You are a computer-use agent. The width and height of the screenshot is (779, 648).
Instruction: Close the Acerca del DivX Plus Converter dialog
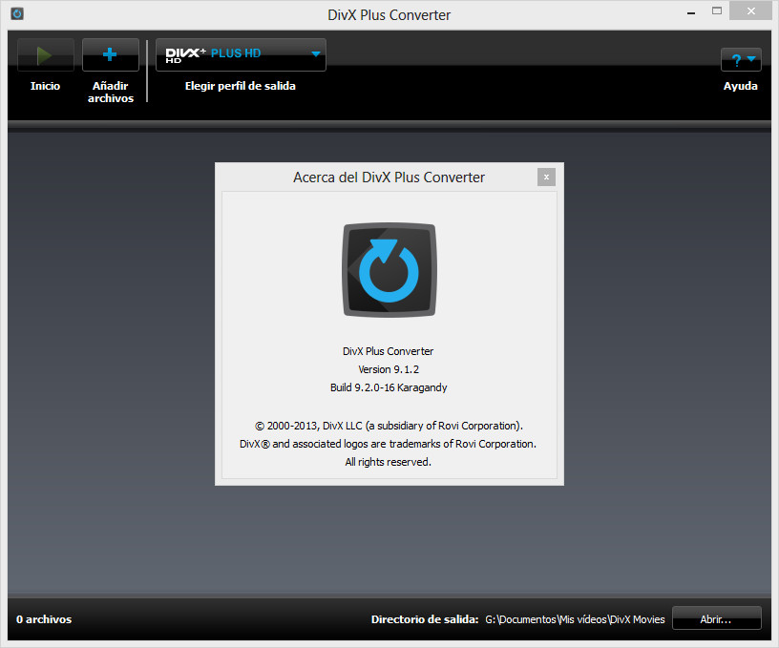546,177
